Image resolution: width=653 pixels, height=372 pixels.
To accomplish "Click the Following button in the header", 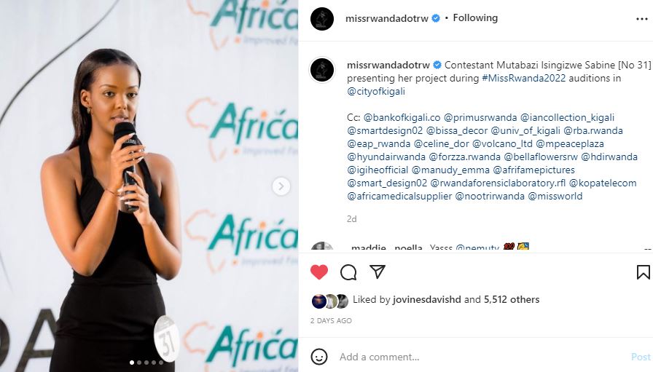I will tap(475, 18).
